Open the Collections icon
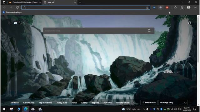Viewport: 200px width, 112px height. tap(182, 7)
